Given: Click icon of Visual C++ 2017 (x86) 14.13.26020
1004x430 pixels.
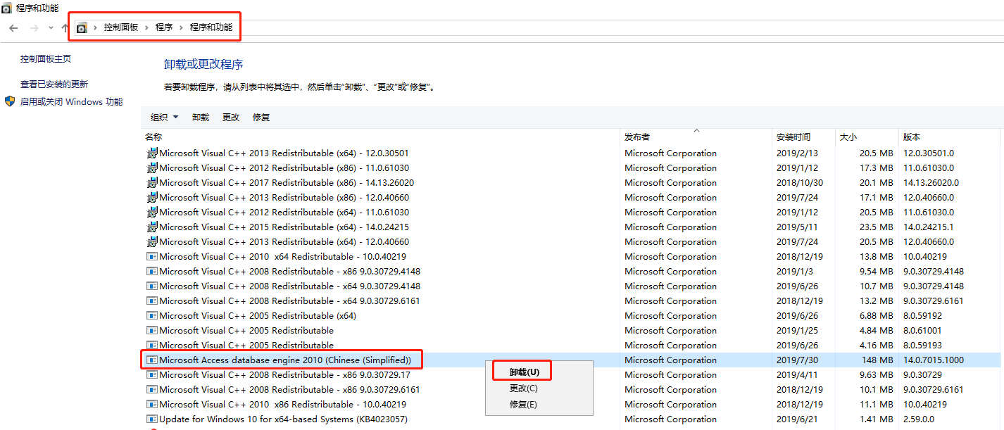Looking at the screenshot, I should coord(151,182).
